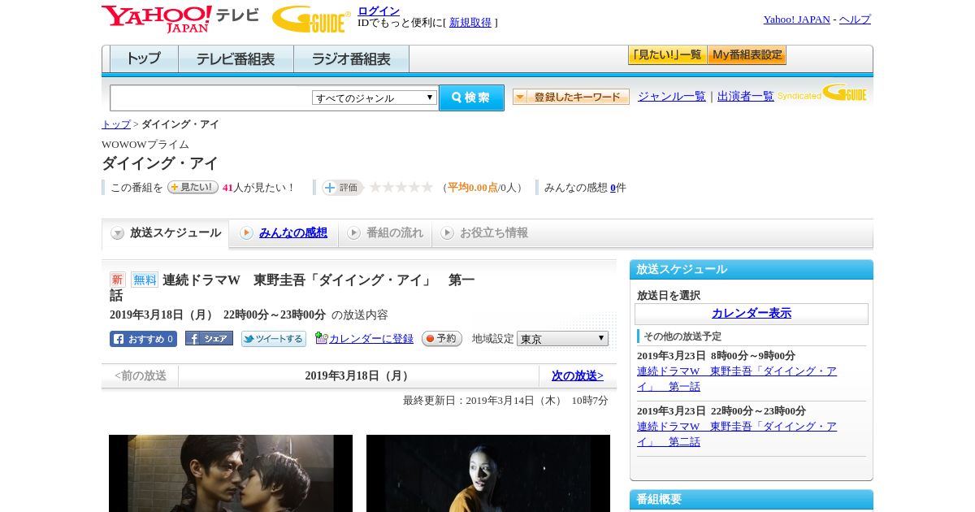Switch to the トップ tab
The height and width of the screenshot is (512, 975).
point(144,59)
